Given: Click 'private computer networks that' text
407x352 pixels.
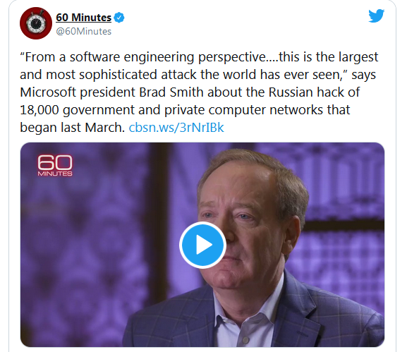Looking at the screenshot, I should tap(257, 110).
